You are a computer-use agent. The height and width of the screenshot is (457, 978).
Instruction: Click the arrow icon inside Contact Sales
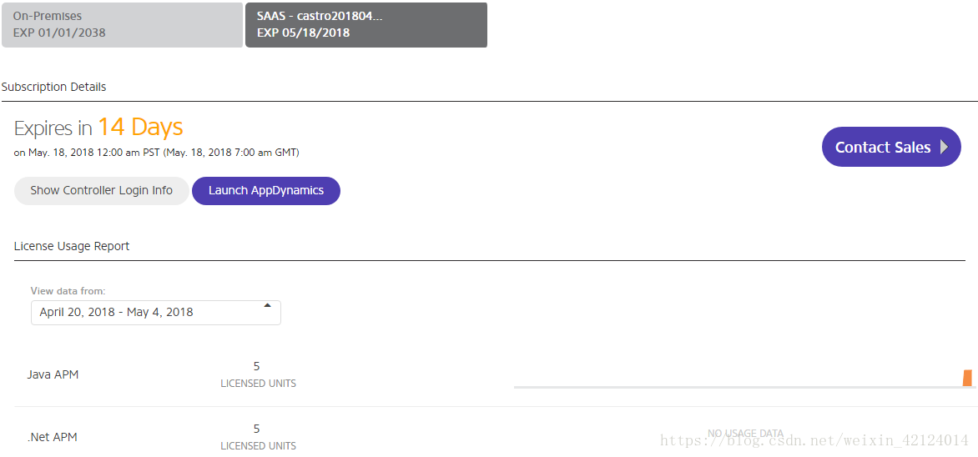coord(945,147)
